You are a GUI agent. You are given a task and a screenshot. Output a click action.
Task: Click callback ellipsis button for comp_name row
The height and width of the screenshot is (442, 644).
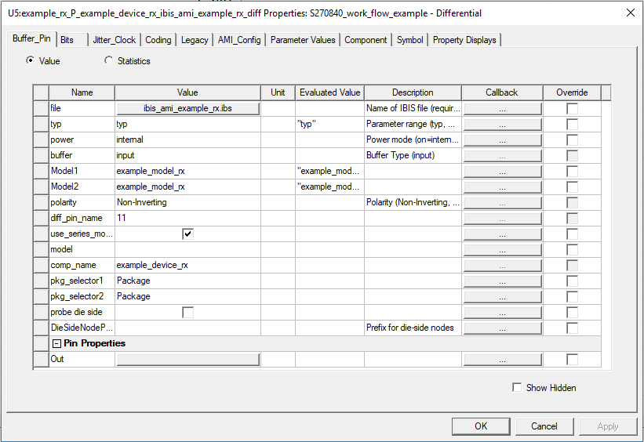click(502, 265)
